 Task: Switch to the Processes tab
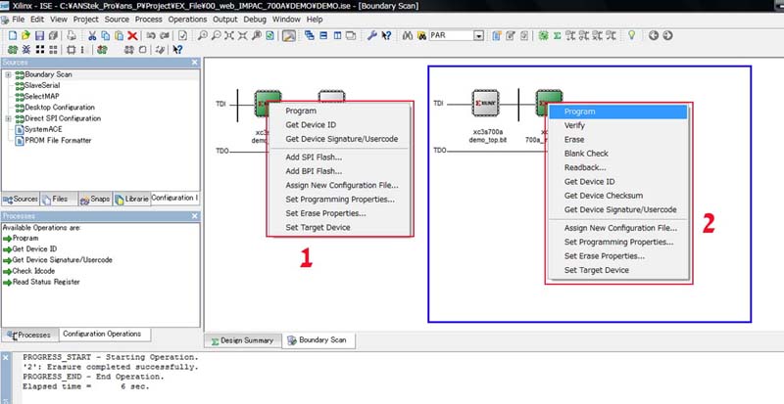pyautogui.click(x=29, y=335)
